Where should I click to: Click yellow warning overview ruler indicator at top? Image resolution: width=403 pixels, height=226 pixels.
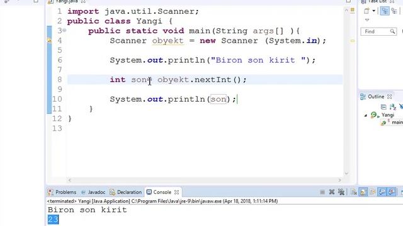tap(353, 10)
